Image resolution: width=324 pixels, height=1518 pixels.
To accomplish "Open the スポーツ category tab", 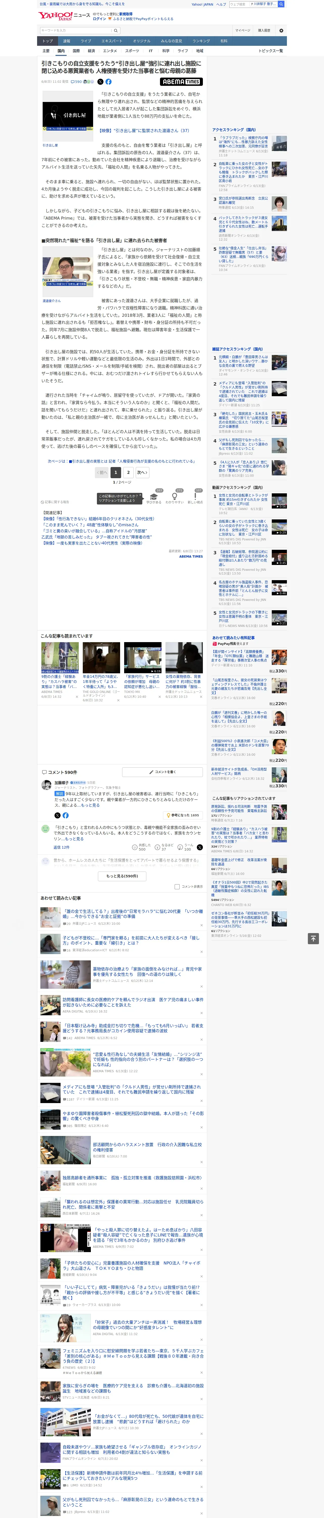I will (x=132, y=51).
